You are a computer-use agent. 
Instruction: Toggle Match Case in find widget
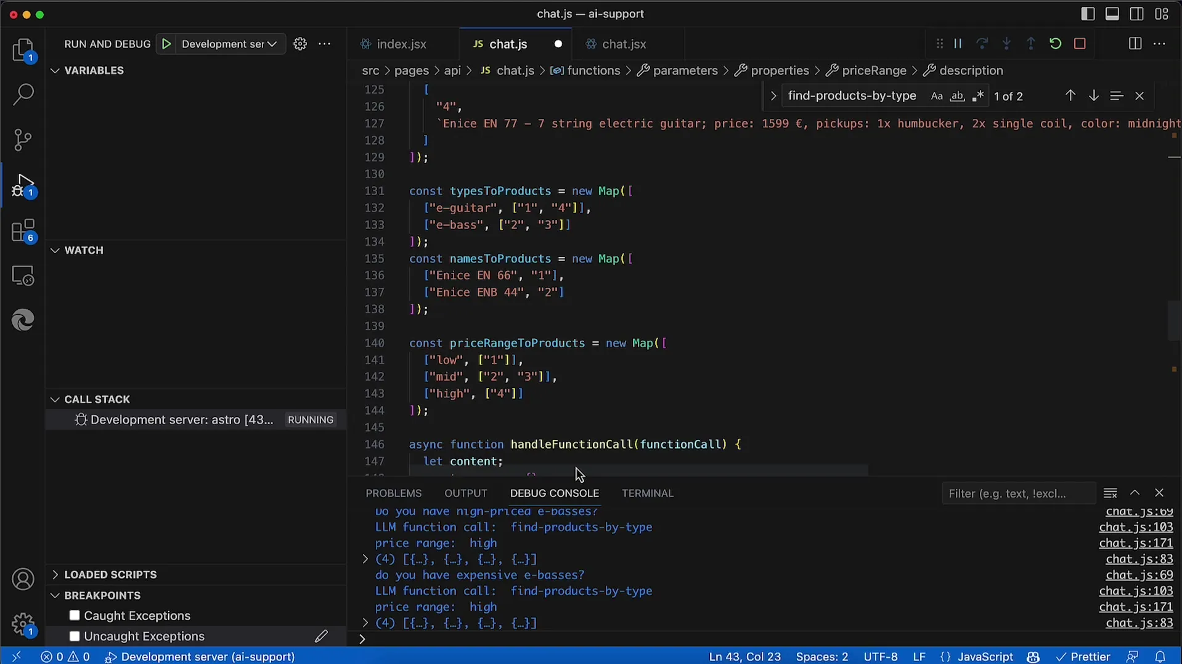coord(937,96)
